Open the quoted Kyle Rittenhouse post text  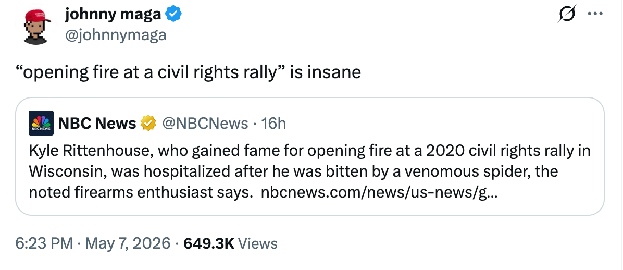tap(309, 171)
